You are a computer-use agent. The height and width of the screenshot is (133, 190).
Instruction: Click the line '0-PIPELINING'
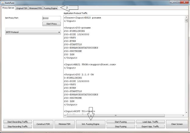73,78
